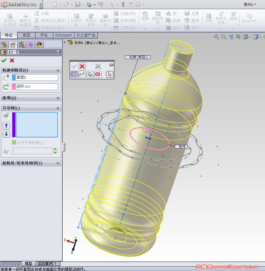
Task: Click the 圆角 fillet tool
Action: click(145, 16)
